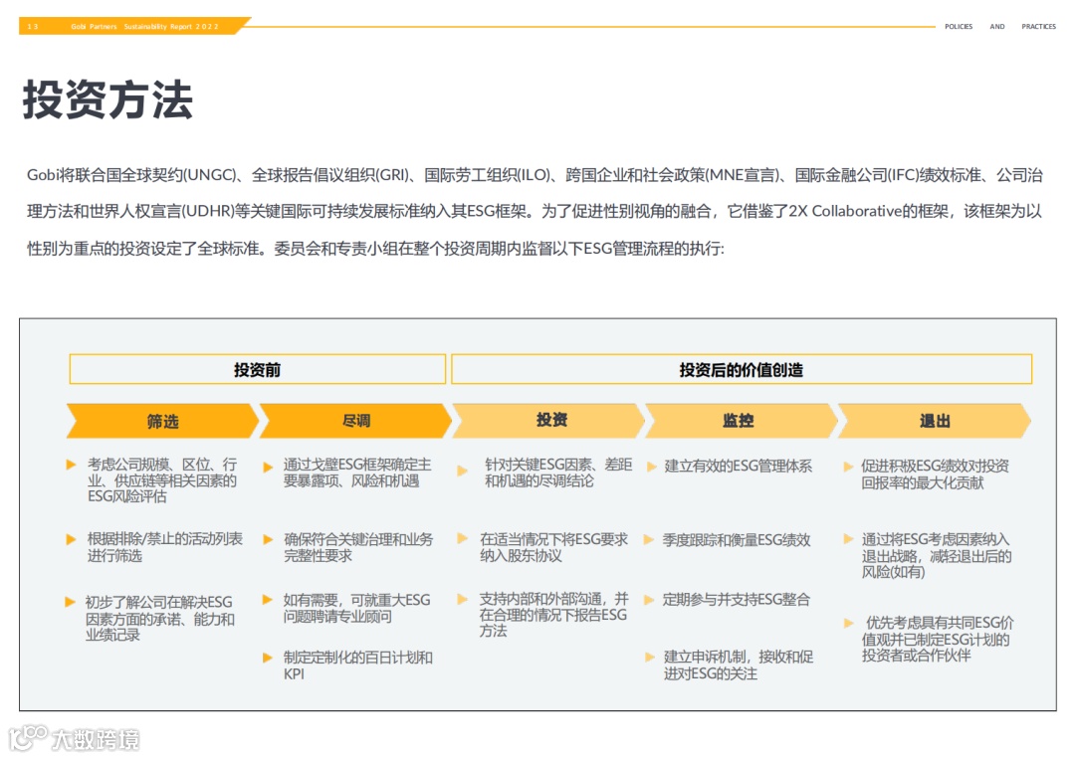The image size is (1075, 759).
Task: Select the 投资前 phase header box
Action: (x=257, y=369)
